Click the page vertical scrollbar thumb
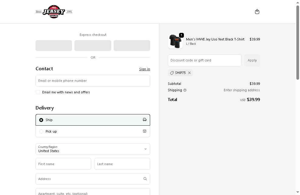Screen dimensions: 300x195 tap(298, 42)
